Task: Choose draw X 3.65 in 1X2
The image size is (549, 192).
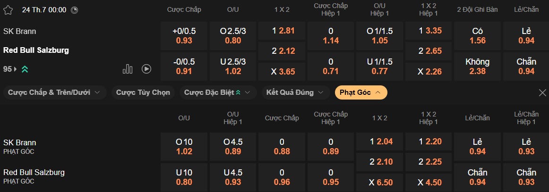Action: [282, 72]
